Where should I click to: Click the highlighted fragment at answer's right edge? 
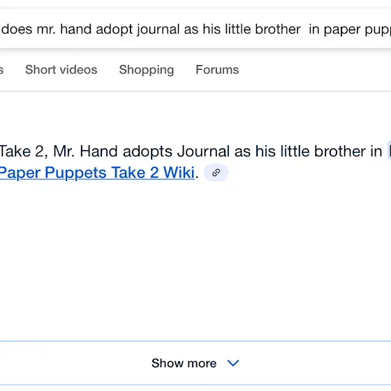[389, 151]
